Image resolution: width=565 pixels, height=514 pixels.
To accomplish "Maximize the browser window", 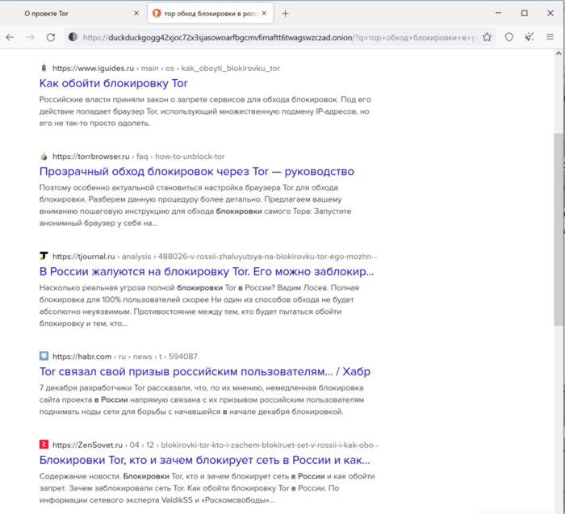I will (x=525, y=13).
